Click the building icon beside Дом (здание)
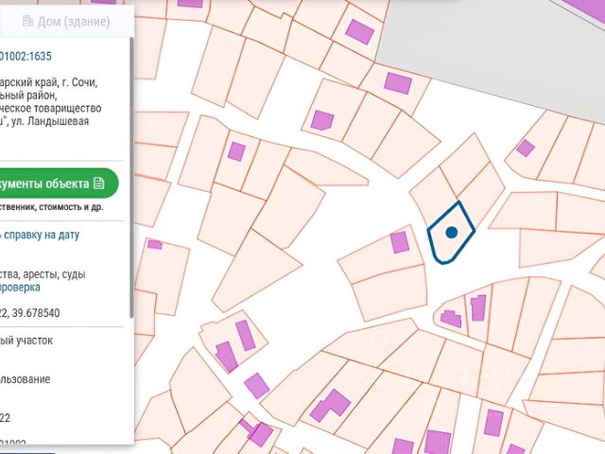The width and height of the screenshot is (605, 454). pyautogui.click(x=28, y=21)
